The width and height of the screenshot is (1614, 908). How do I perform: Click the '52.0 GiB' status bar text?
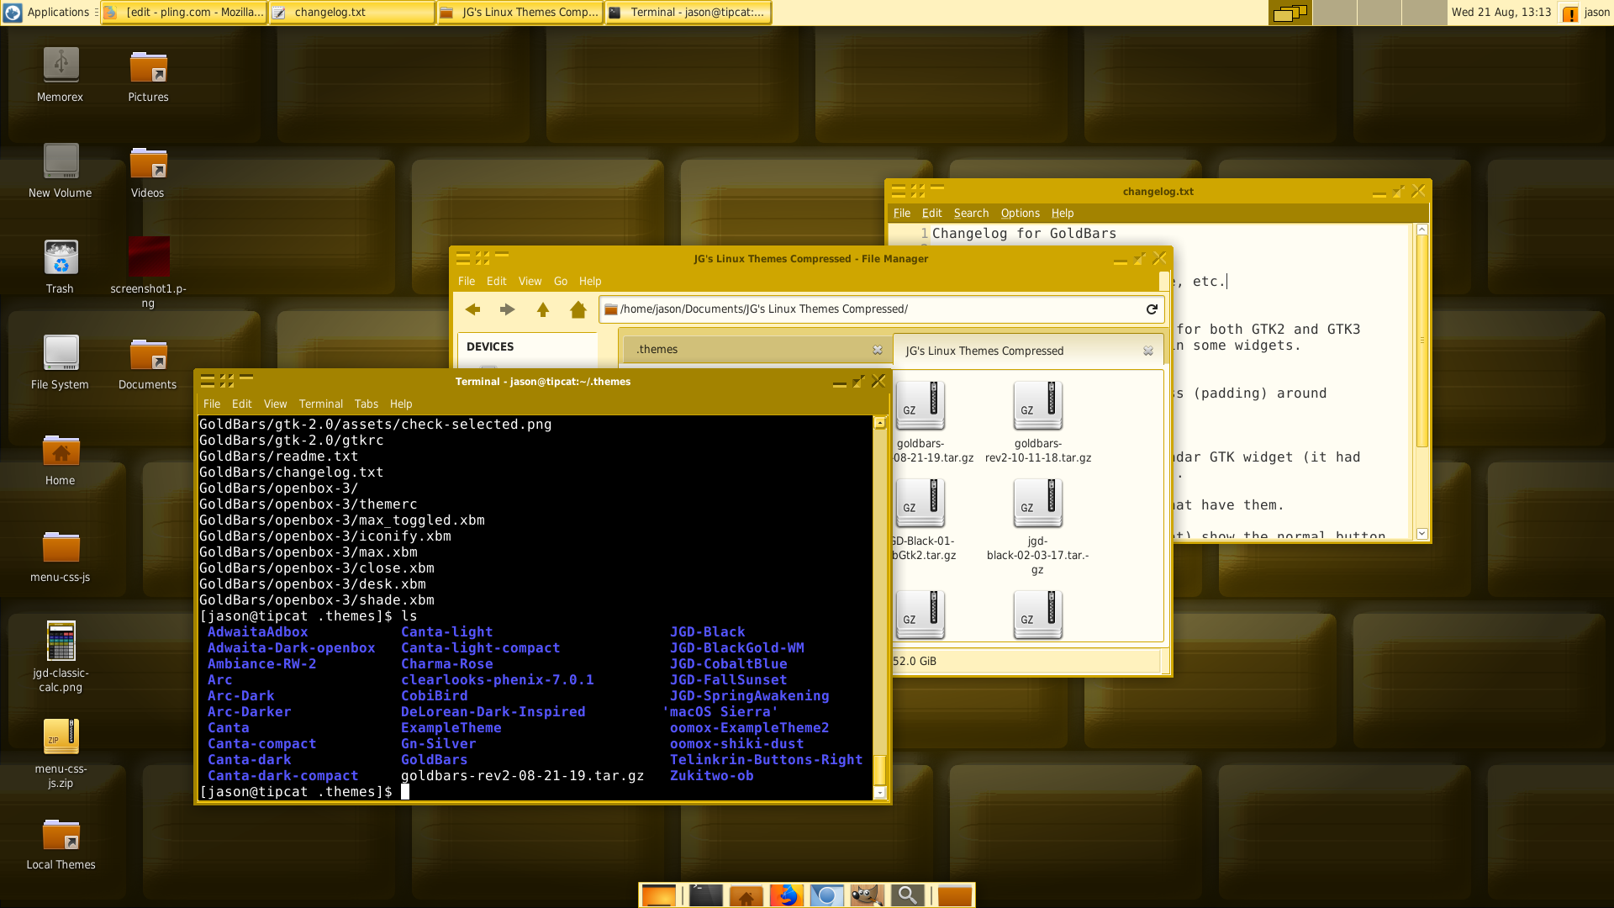[x=915, y=662]
